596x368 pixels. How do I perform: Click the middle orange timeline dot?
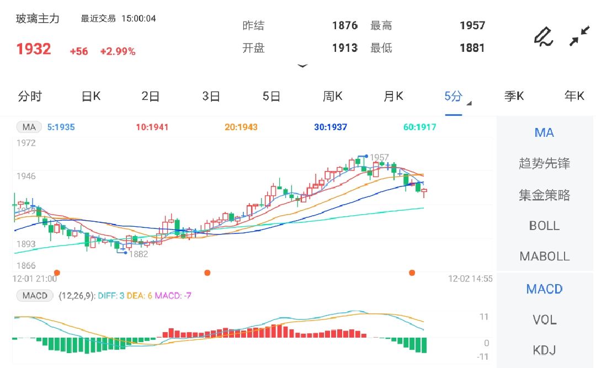[207, 273]
